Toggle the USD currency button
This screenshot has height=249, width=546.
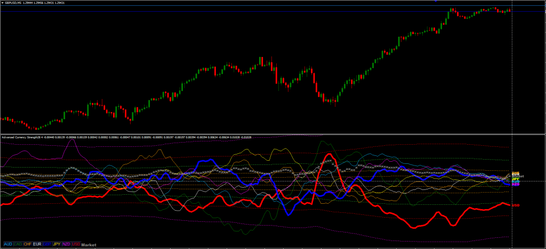tap(76, 244)
